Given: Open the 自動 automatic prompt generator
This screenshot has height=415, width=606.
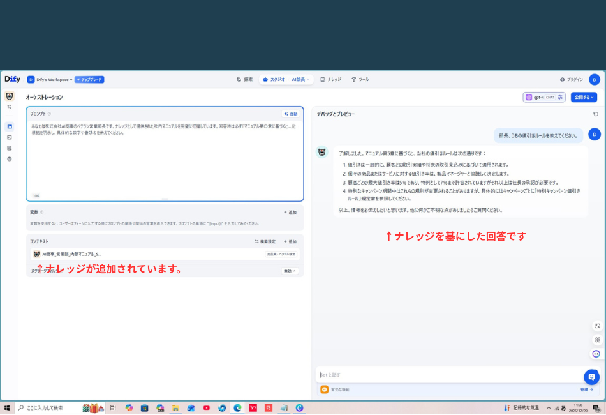Looking at the screenshot, I should pyautogui.click(x=292, y=112).
